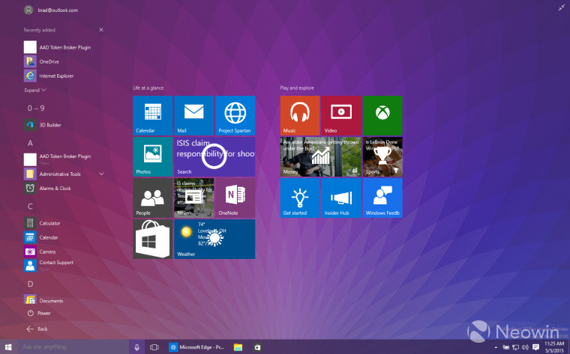Go Back from the all apps list
This screenshot has height=354, width=570.
pos(37,329)
